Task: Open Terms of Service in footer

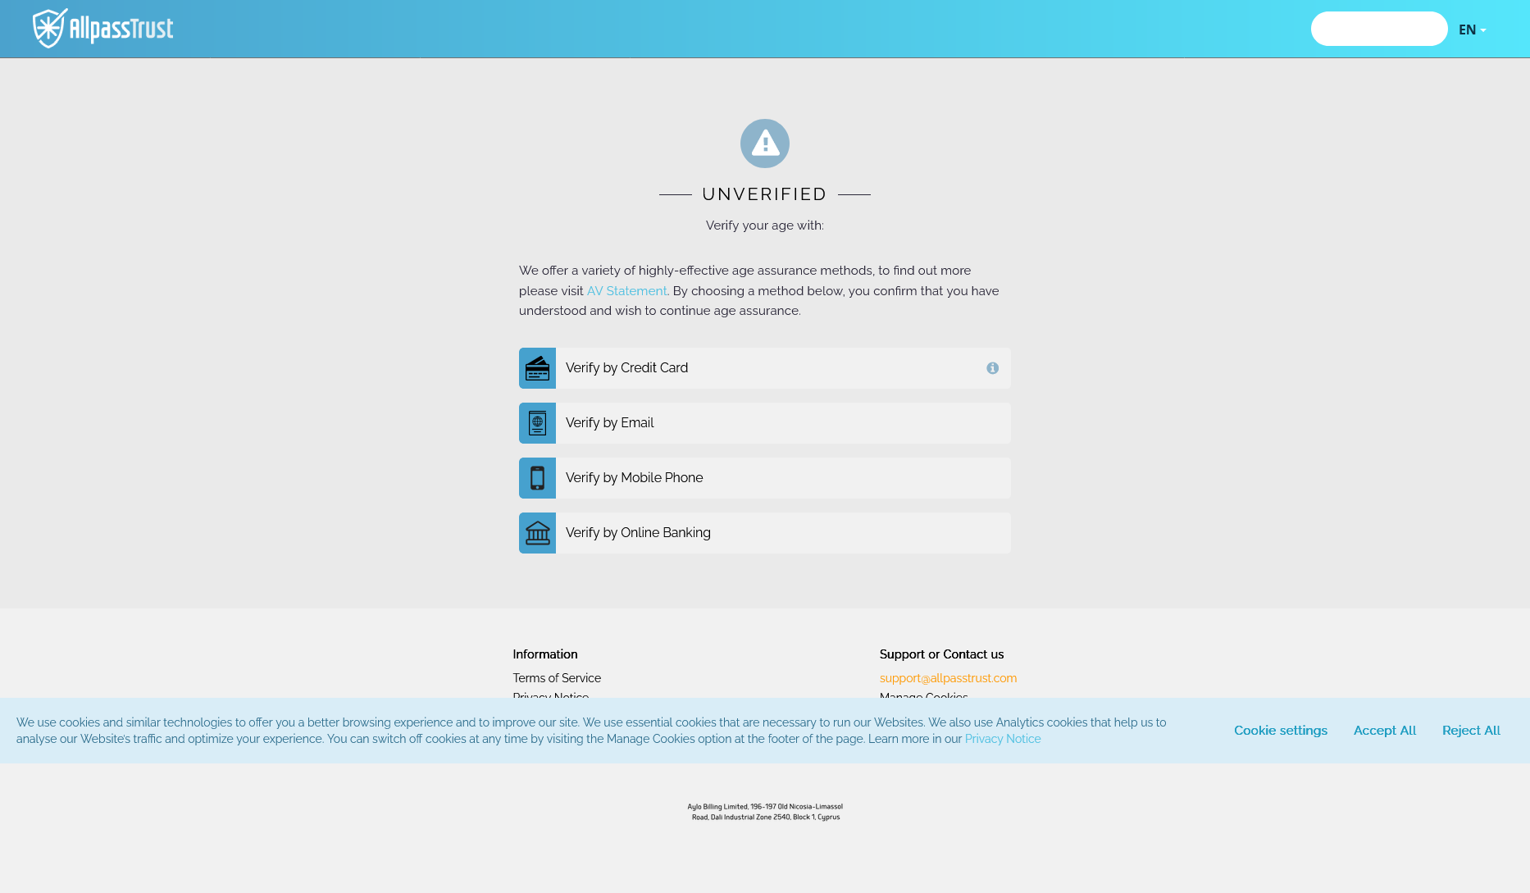Action: coord(557,678)
